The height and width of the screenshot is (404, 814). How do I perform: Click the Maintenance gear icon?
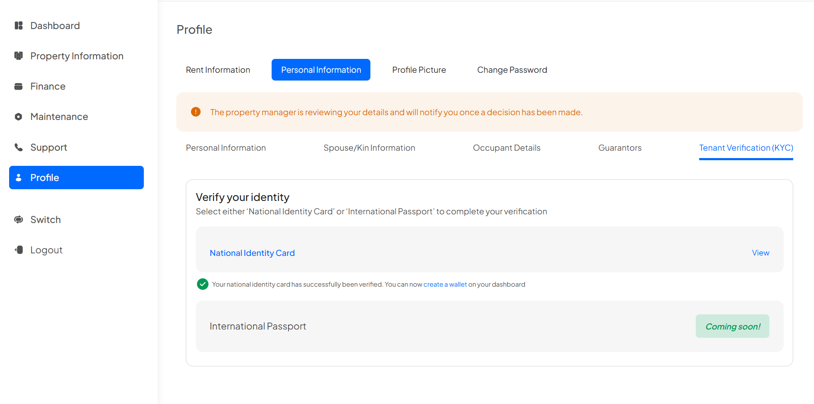(19, 116)
